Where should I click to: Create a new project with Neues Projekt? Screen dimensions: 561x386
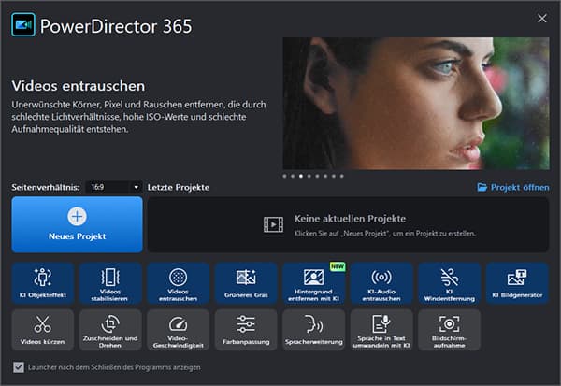[x=77, y=224]
